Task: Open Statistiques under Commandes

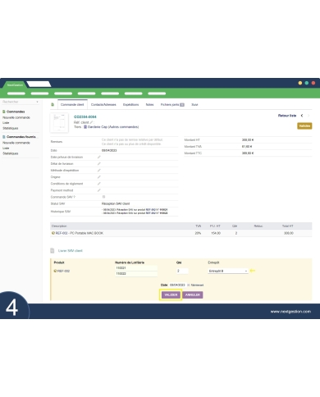Action: (x=11, y=128)
